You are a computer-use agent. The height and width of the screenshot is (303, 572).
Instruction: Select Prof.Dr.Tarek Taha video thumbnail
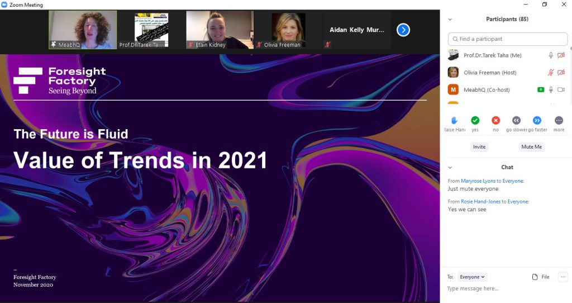[151, 30]
